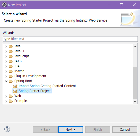Collapse the Spring Boot category
Viewport: 140px width, 136px height.
click(6, 81)
